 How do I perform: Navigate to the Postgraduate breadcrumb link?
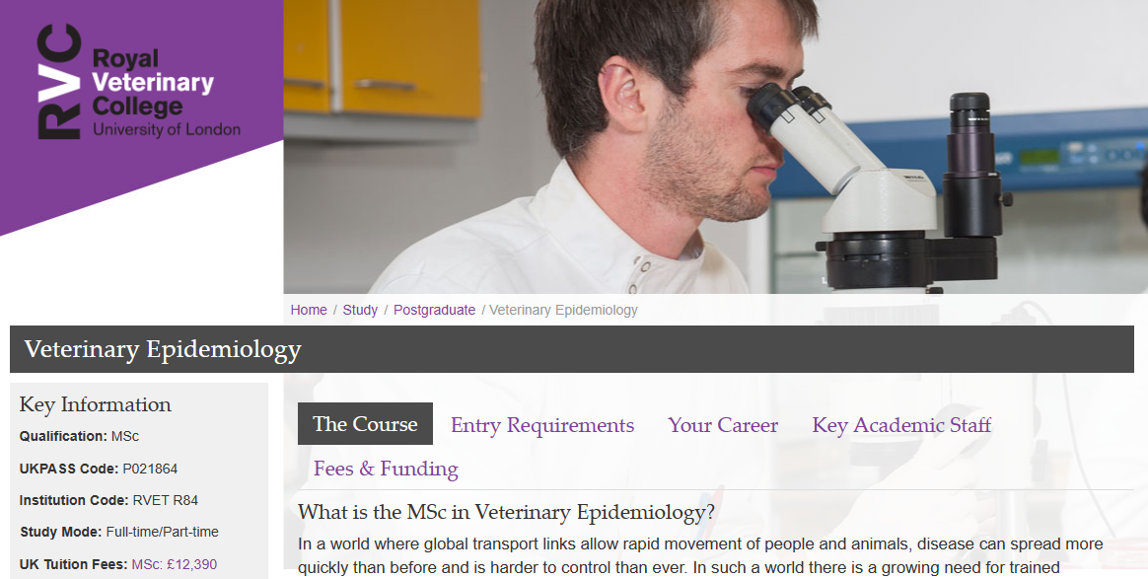tap(434, 310)
